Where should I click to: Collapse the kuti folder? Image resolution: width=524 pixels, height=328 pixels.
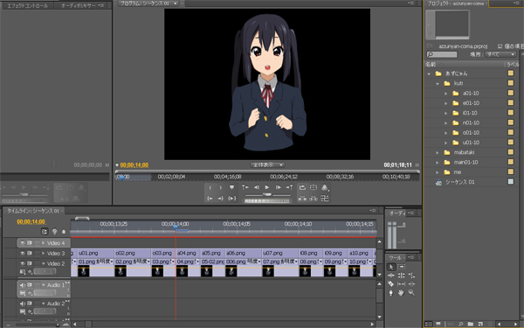[x=438, y=84]
